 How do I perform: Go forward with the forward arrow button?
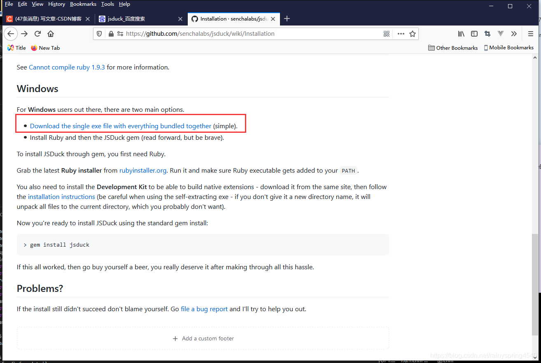point(24,34)
